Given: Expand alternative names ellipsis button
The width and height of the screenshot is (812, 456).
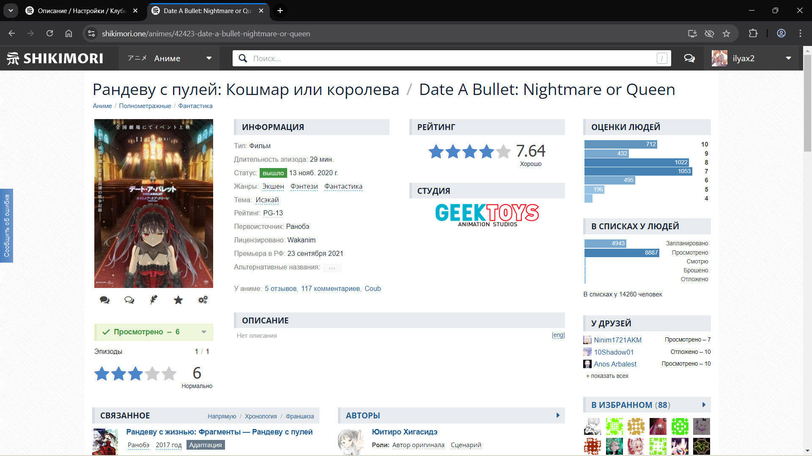Looking at the screenshot, I should 332,268.
